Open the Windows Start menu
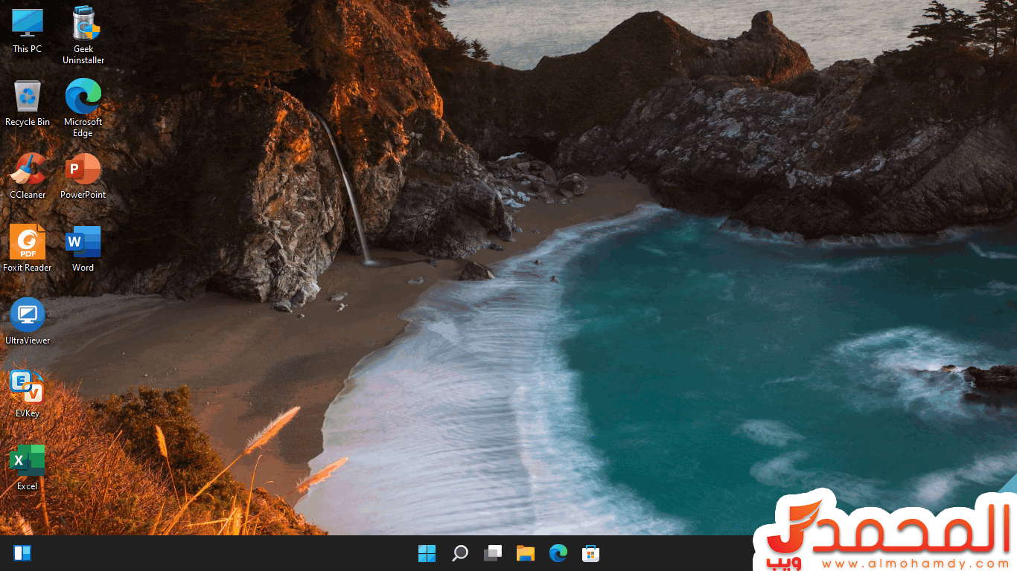 [427, 553]
